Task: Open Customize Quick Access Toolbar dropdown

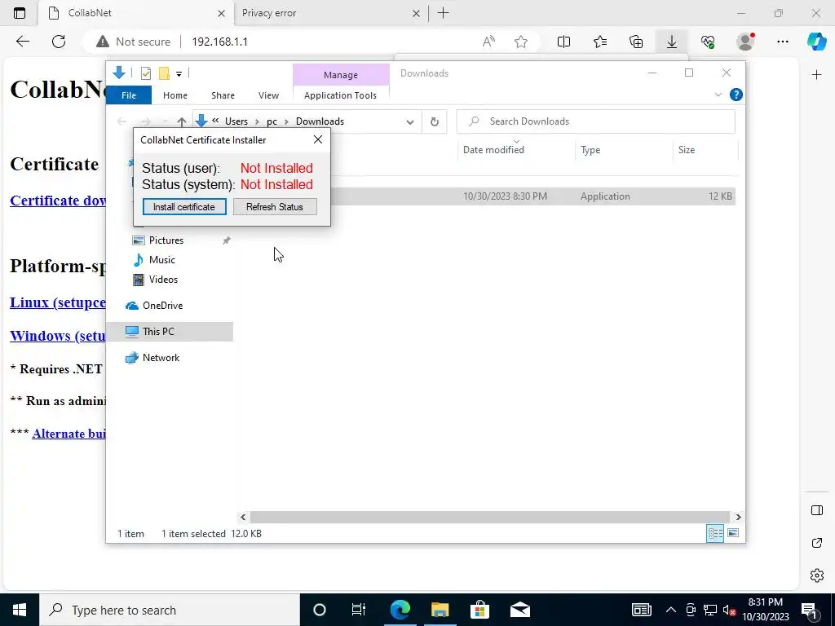Action: pos(179,73)
